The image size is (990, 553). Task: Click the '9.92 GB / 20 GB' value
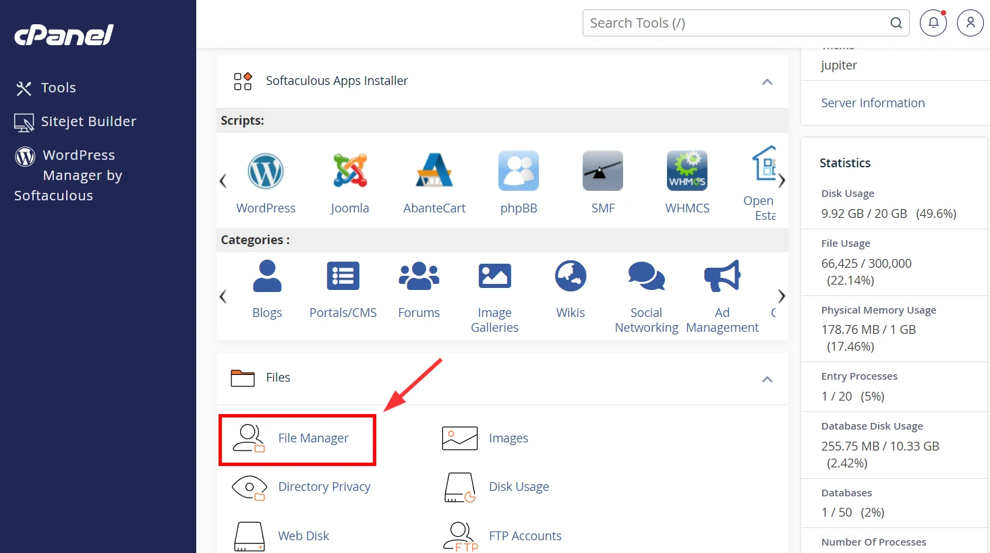point(864,214)
